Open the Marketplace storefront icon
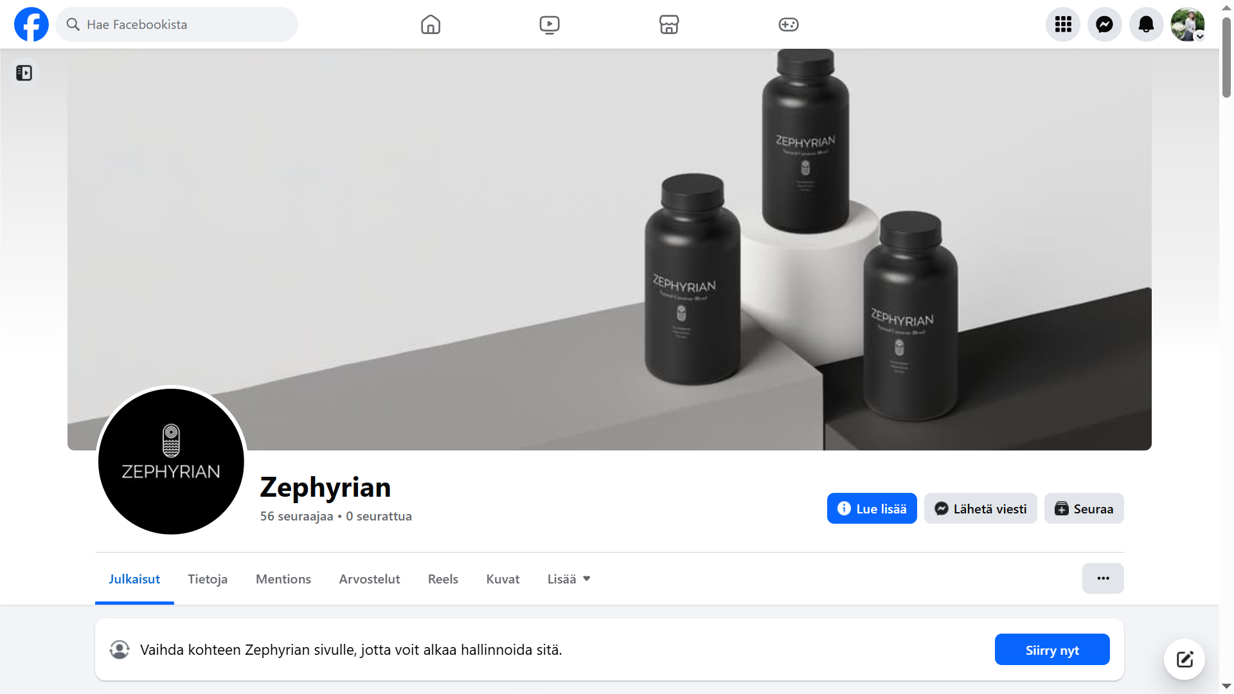Screen dimensions: 1234x694 coord(669,24)
